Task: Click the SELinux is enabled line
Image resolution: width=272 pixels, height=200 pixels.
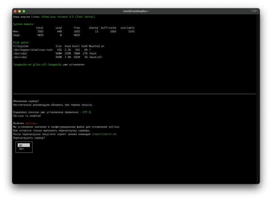Action: coord(27,116)
